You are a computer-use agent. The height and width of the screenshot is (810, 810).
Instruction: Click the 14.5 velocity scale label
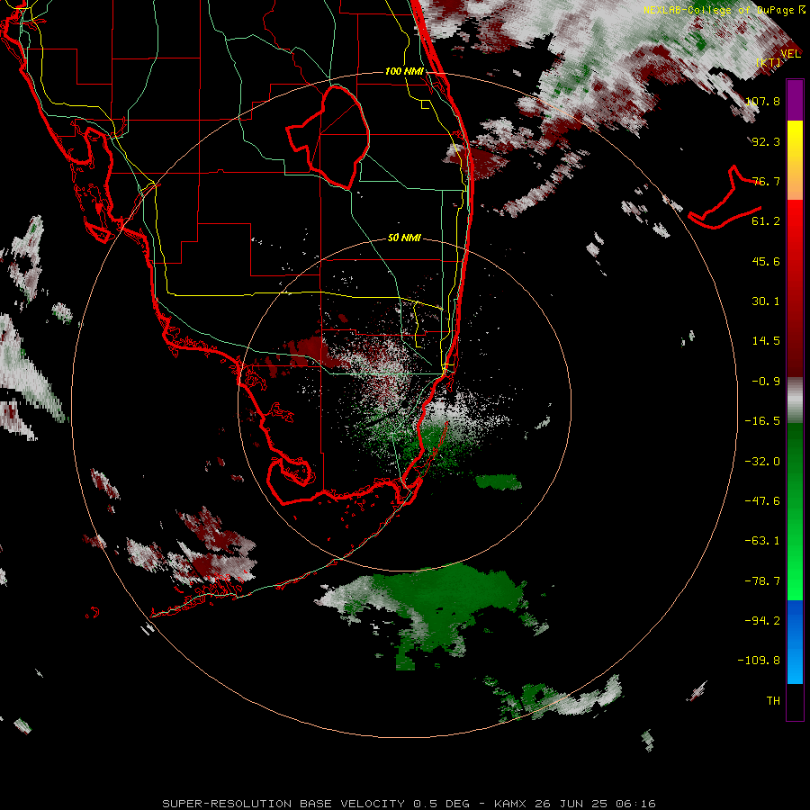(766, 341)
